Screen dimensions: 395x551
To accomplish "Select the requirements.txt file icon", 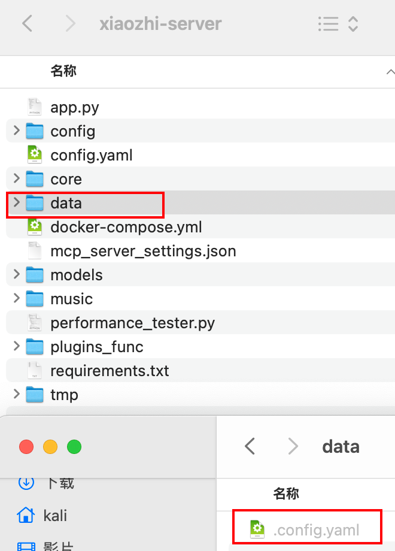I will pyautogui.click(x=35, y=371).
